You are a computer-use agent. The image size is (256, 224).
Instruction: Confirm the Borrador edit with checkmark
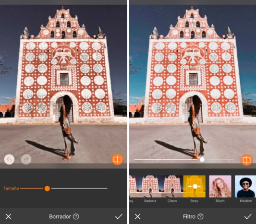coord(119,216)
